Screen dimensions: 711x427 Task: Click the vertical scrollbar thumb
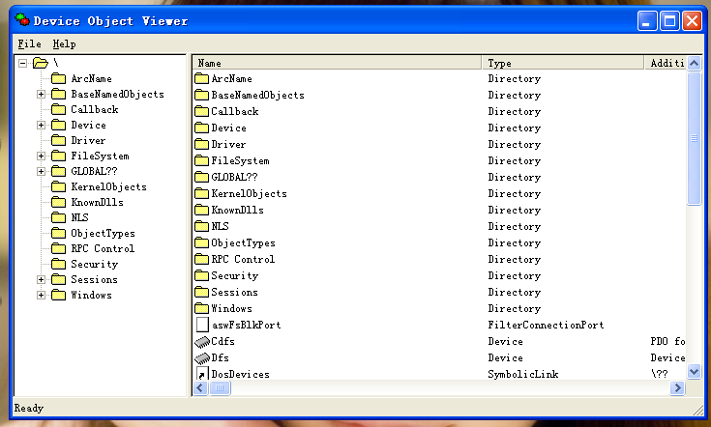[x=695, y=138]
